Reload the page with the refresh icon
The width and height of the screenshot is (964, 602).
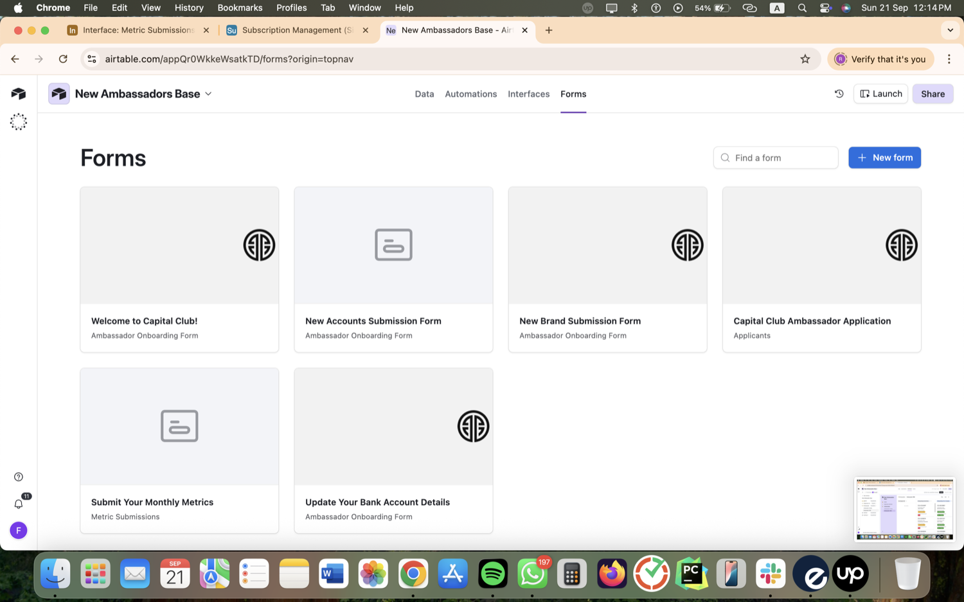coord(63,59)
